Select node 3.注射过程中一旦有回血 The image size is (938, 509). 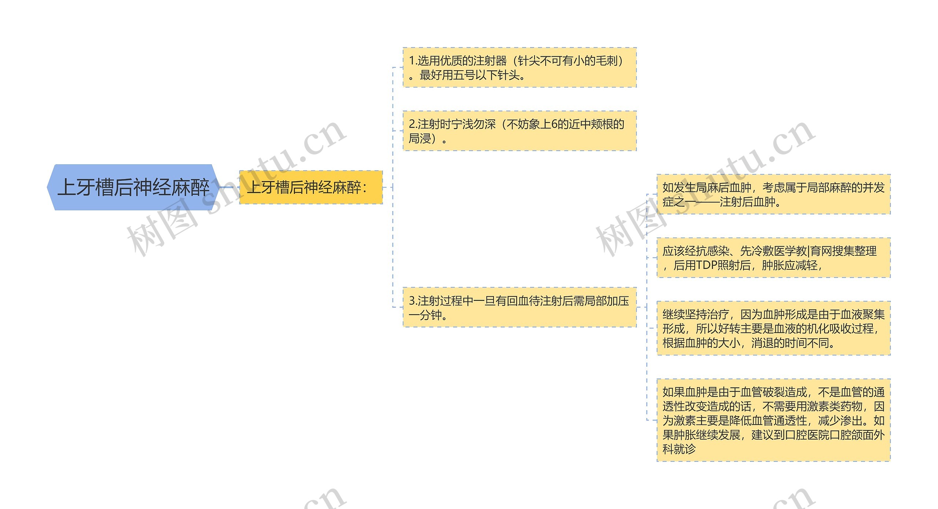coord(519,307)
